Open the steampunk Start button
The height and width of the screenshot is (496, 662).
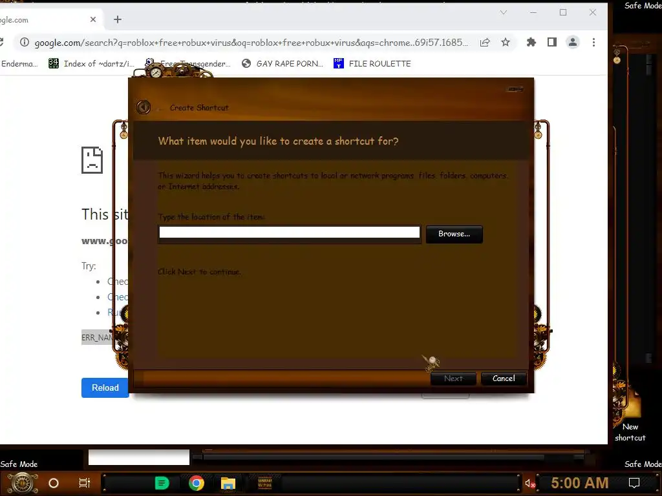[23, 483]
